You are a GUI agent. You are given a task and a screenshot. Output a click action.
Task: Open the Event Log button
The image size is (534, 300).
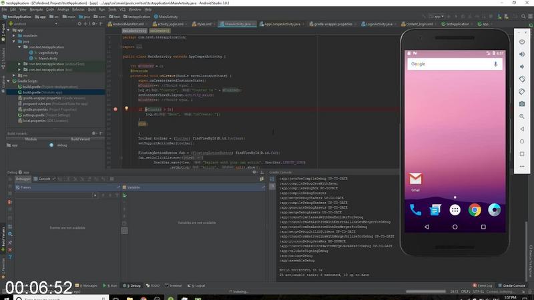tap(482, 286)
